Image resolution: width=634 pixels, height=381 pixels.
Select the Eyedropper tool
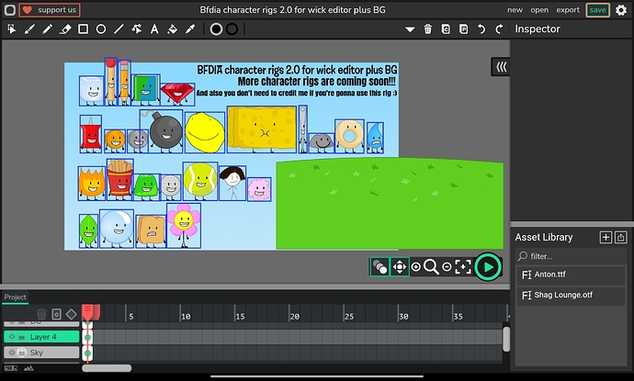[190, 29]
